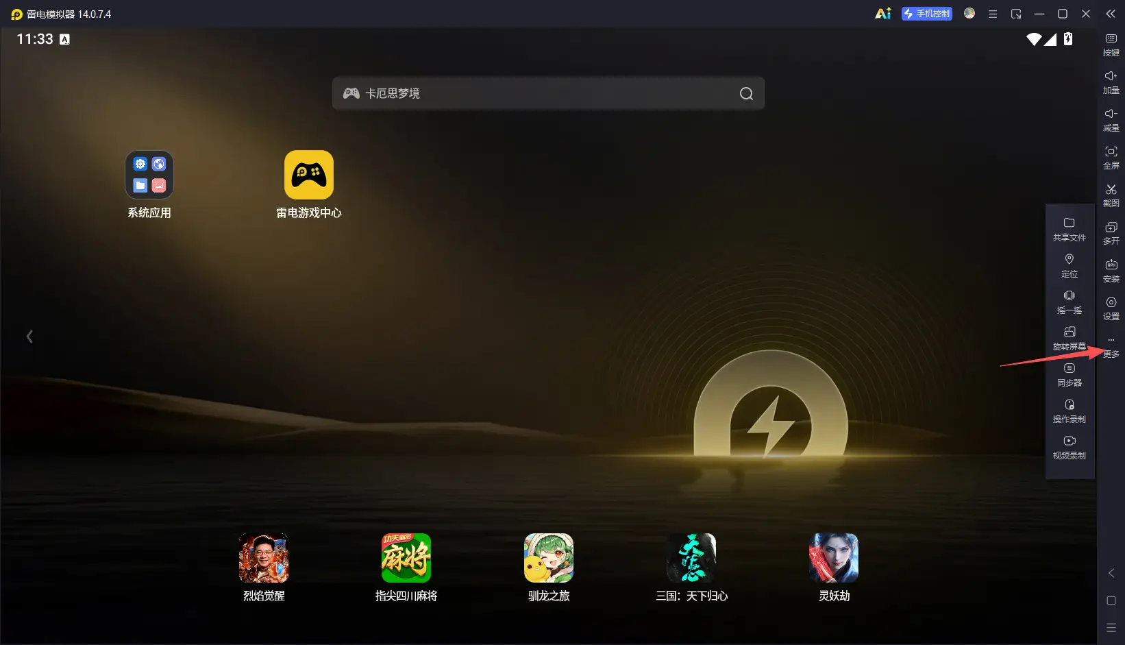
Task: Open 定位 location tool
Action: [x=1070, y=266]
